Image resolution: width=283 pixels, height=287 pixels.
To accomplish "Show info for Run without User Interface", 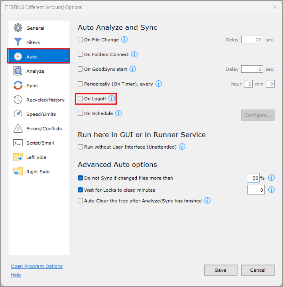I will pos(182,147).
